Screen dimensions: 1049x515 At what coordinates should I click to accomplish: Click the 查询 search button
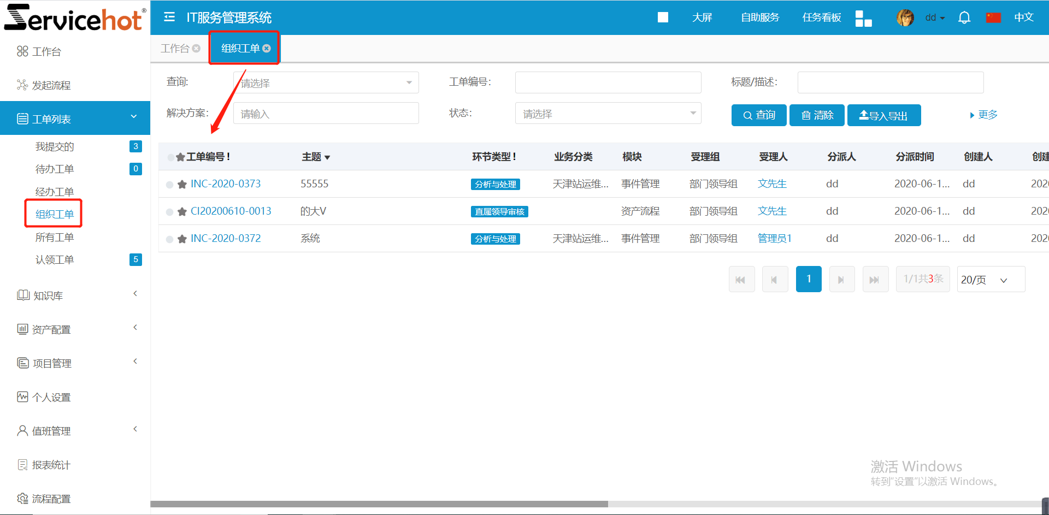pyautogui.click(x=759, y=115)
